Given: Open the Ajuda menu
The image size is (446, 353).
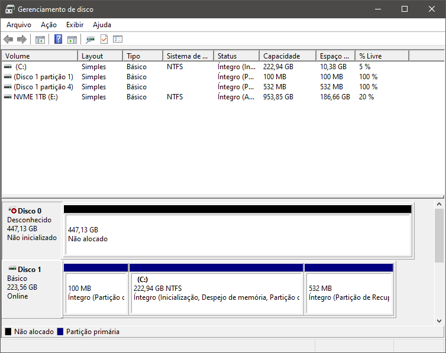Looking at the screenshot, I should [102, 25].
